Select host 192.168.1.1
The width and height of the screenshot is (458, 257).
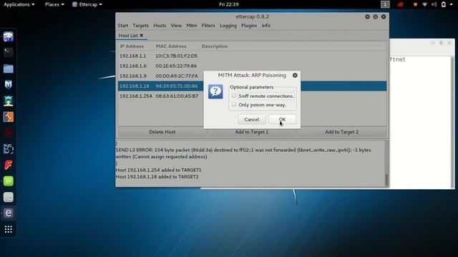252,56
